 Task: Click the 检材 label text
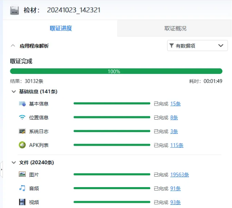32,10
